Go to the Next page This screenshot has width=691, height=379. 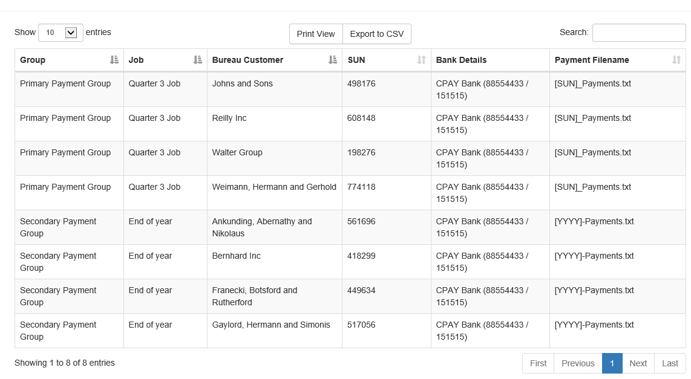(638, 363)
